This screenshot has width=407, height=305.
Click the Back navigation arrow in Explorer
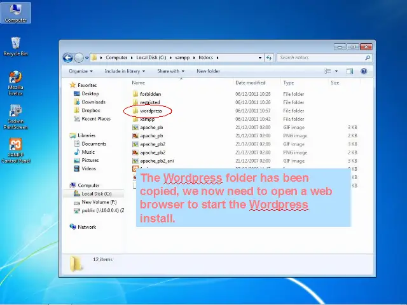(x=68, y=58)
